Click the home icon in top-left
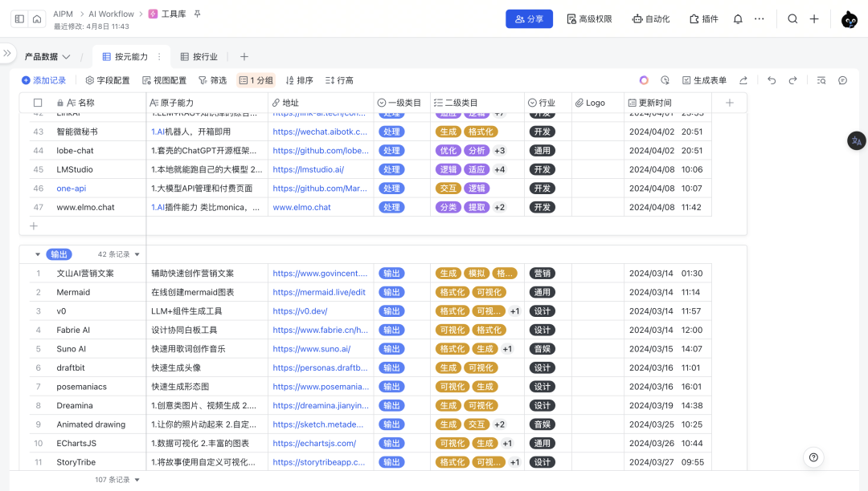The height and width of the screenshot is (491, 868). point(37,19)
